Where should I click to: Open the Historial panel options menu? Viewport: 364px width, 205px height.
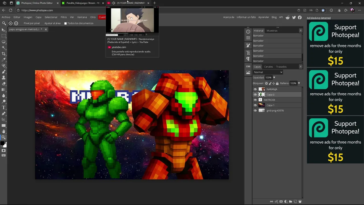tap(301, 30)
